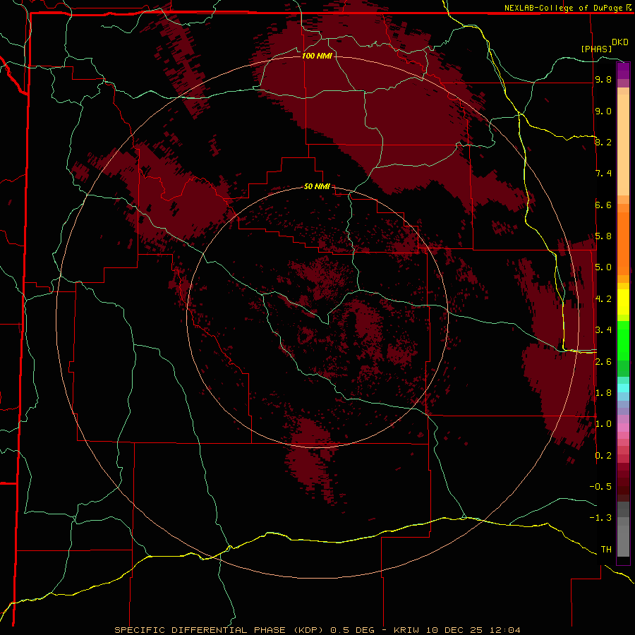Click the DKD product label
Screen dimensions: 635x635
[620, 42]
